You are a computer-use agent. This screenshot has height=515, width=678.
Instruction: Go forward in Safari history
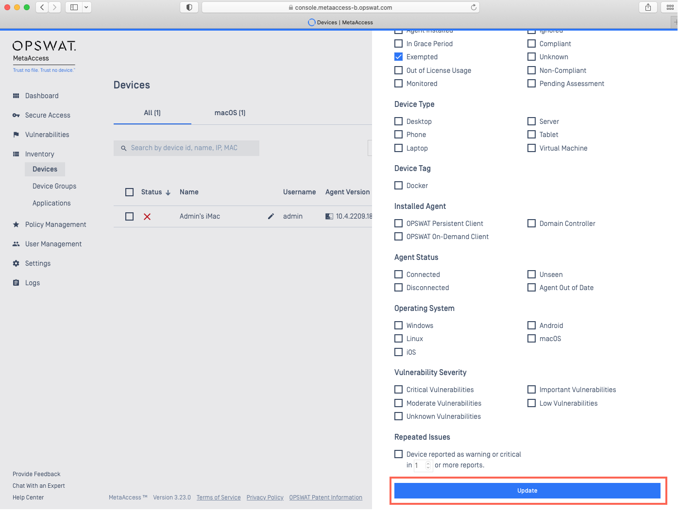coord(55,7)
